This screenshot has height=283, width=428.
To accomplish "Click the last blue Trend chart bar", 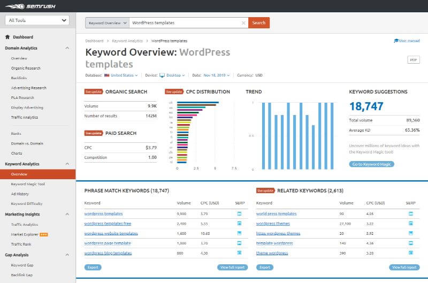I will (x=332, y=136).
